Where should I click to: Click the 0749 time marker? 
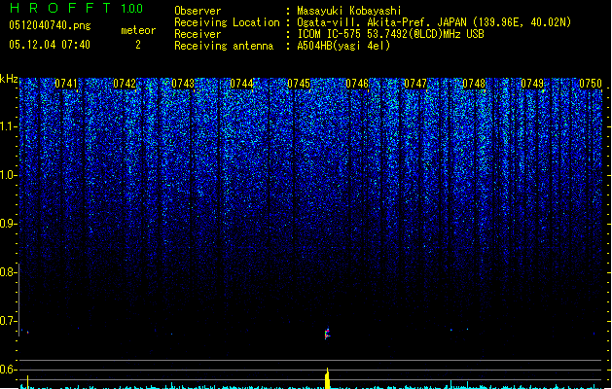532,84
